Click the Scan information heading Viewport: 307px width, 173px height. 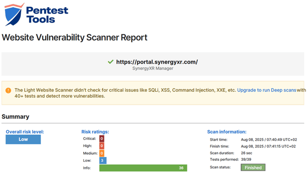[x=227, y=132]
